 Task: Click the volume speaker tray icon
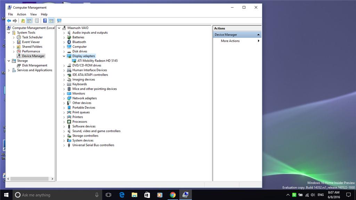pyautogui.click(x=313, y=195)
